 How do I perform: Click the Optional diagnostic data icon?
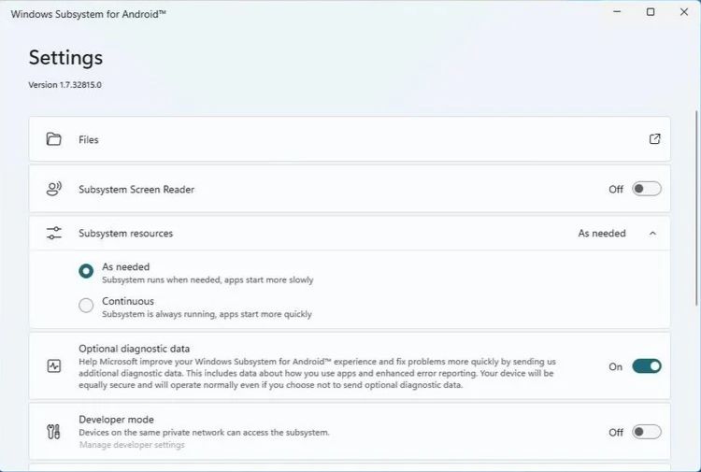(54, 366)
